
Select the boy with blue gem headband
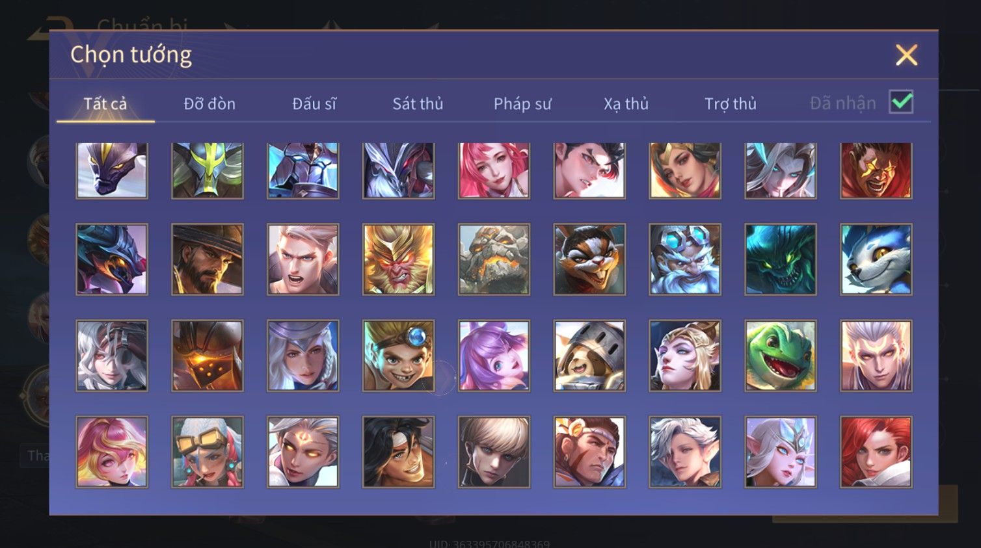click(x=398, y=356)
